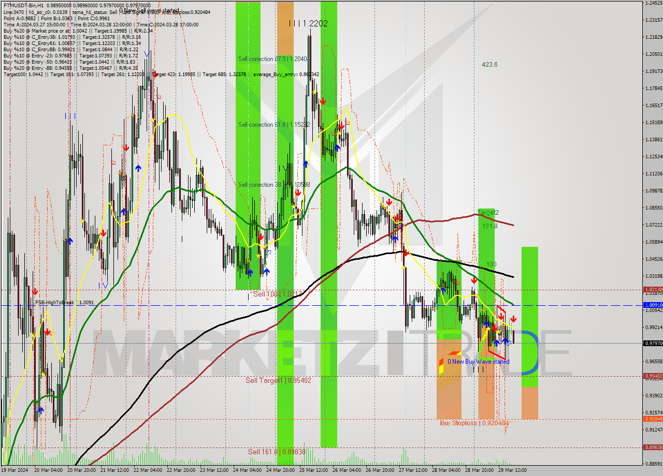Click the 0.88591 bottom price axis value
This screenshot has width=663, height=476.
(x=654, y=464)
